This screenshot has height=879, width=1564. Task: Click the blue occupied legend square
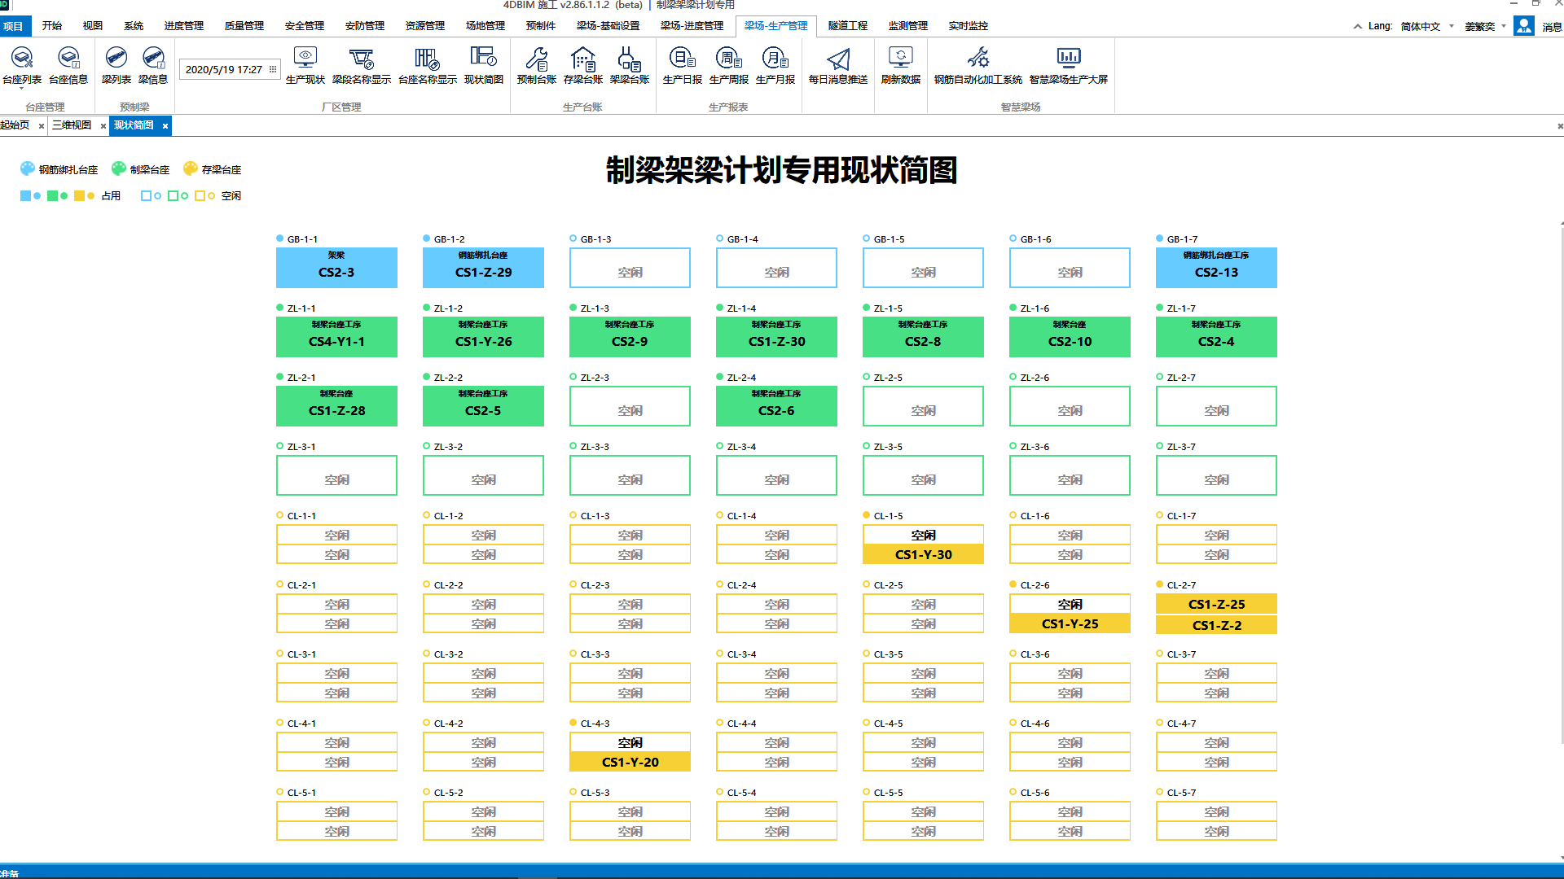point(25,195)
